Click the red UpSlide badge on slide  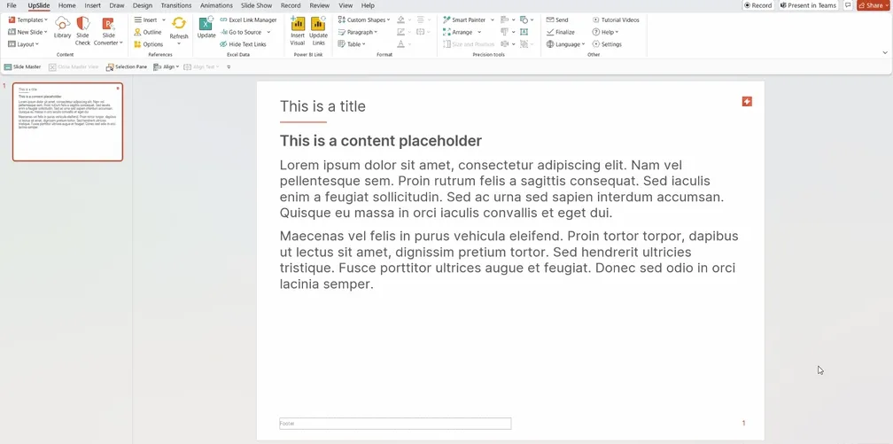(x=747, y=101)
